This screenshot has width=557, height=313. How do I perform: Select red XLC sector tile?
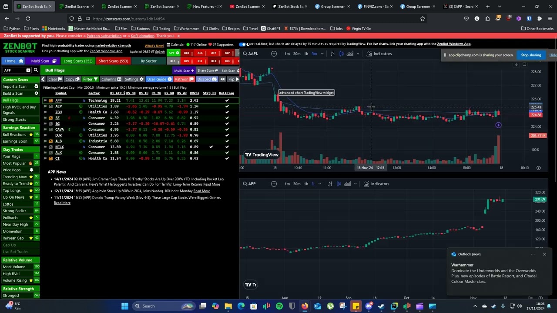pos(200,53)
